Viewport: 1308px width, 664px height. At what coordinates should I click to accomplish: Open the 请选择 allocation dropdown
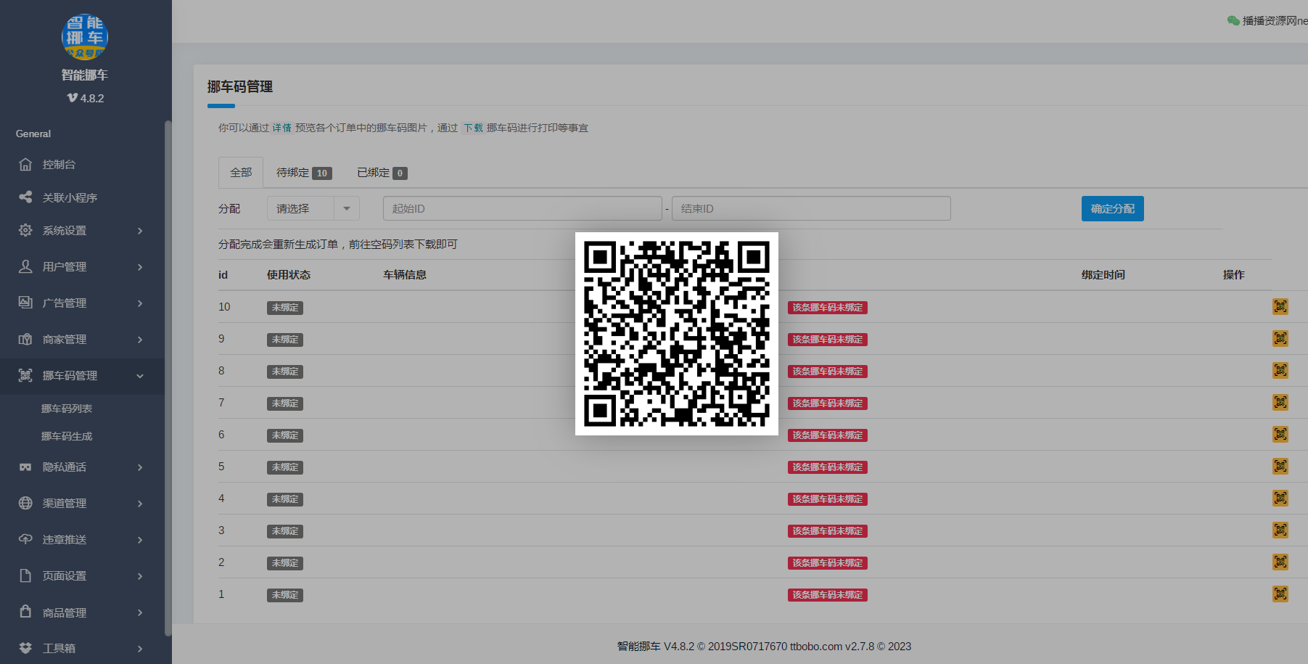pyautogui.click(x=313, y=208)
